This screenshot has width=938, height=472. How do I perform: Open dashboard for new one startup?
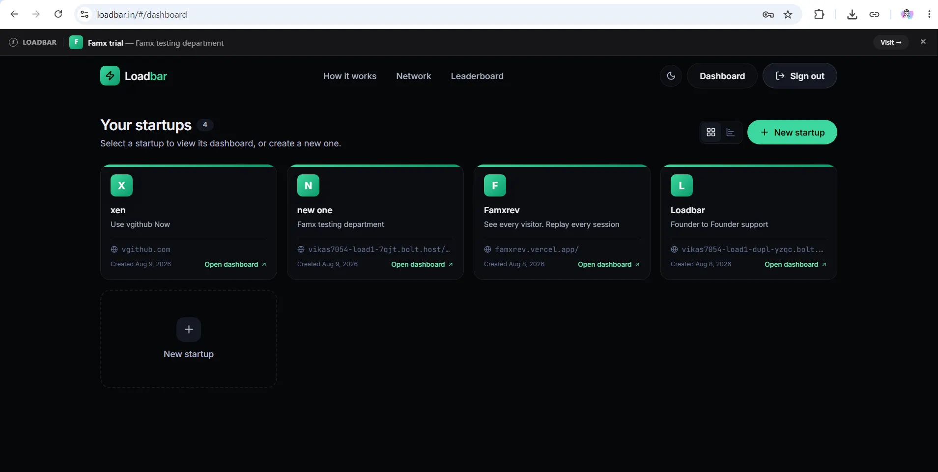(x=422, y=264)
